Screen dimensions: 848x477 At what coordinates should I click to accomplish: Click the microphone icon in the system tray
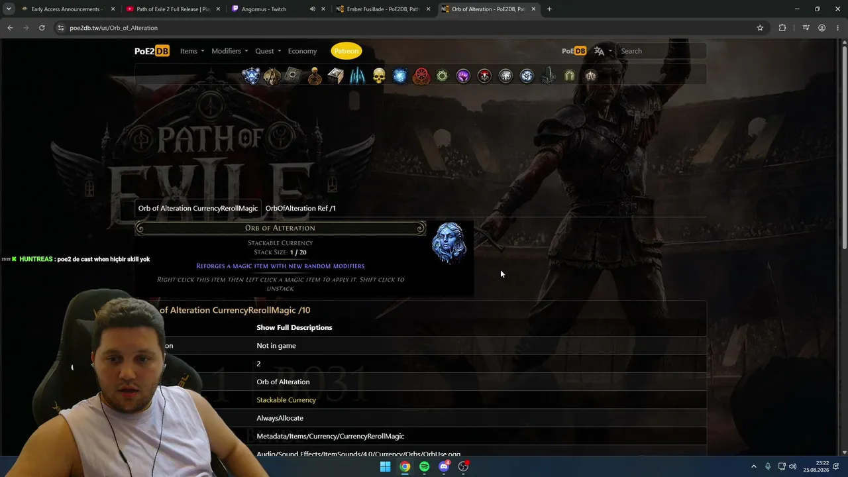(768, 466)
